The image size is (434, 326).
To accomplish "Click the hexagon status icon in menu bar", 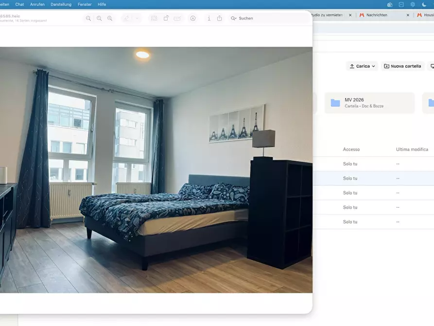I will [x=413, y=4].
